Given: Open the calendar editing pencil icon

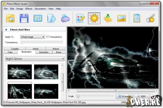Looking at the screenshot, I should point(80,18).
